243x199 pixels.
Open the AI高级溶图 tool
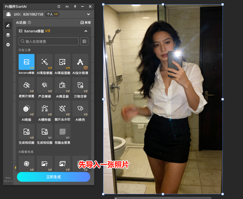[x=62, y=62]
